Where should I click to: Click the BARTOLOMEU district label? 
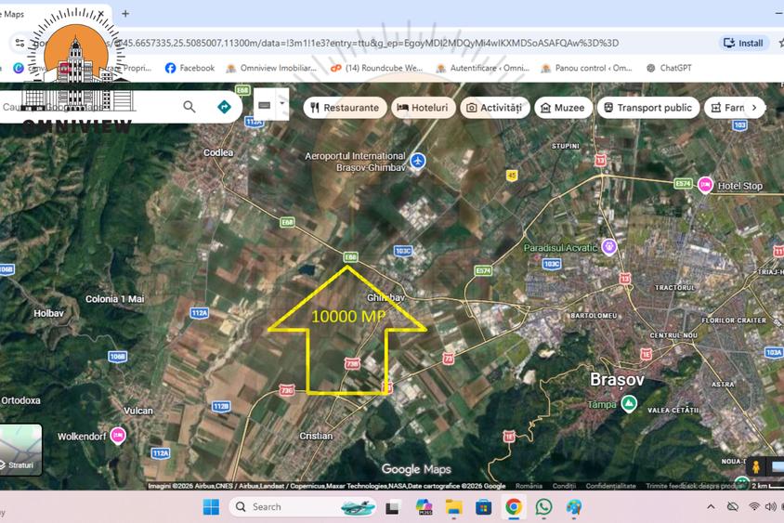(594, 316)
